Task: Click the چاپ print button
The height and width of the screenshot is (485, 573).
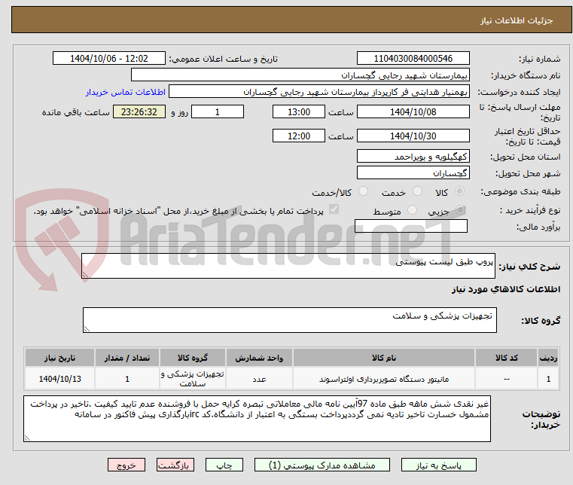Action: (x=224, y=465)
